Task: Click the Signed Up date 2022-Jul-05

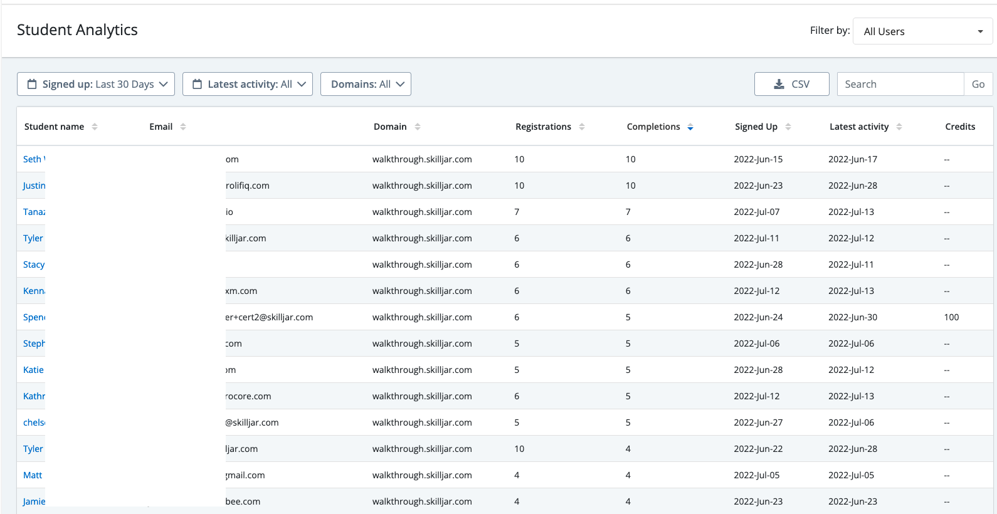Action: 757,475
